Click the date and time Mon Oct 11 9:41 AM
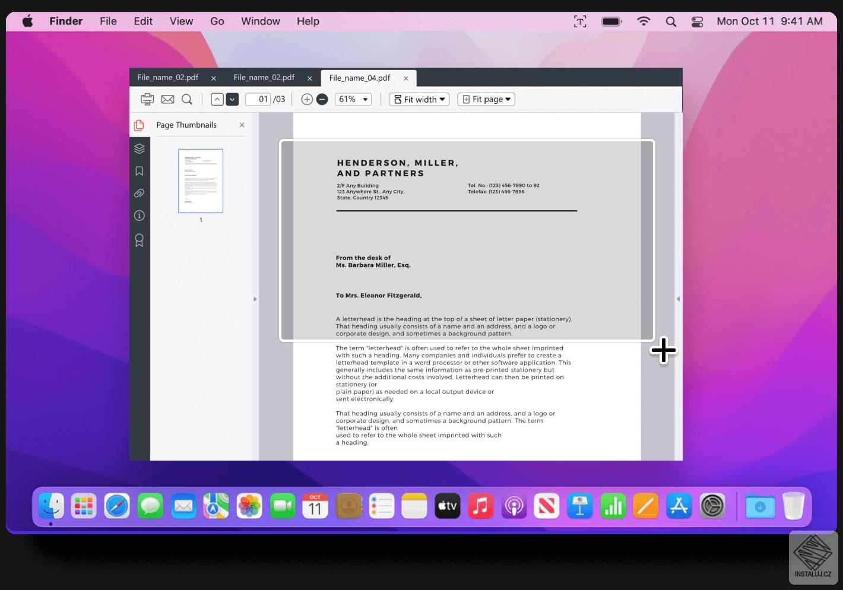 pos(769,21)
